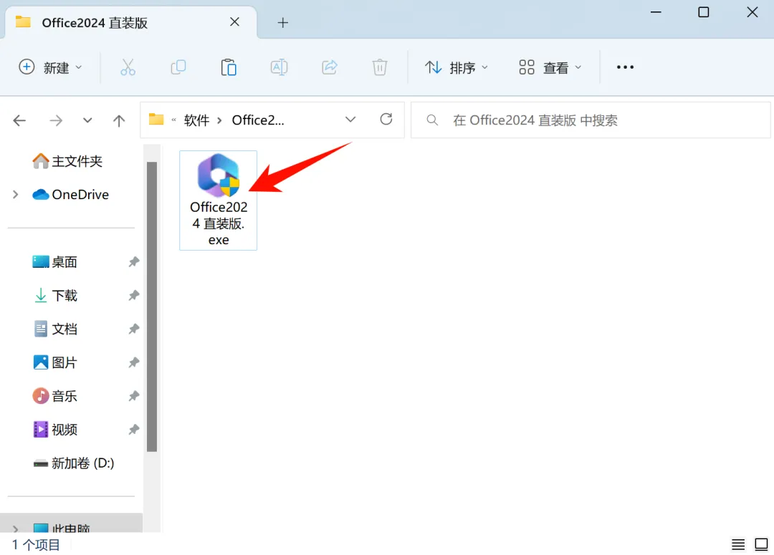Close the Office2024 直装版 tab

point(234,21)
